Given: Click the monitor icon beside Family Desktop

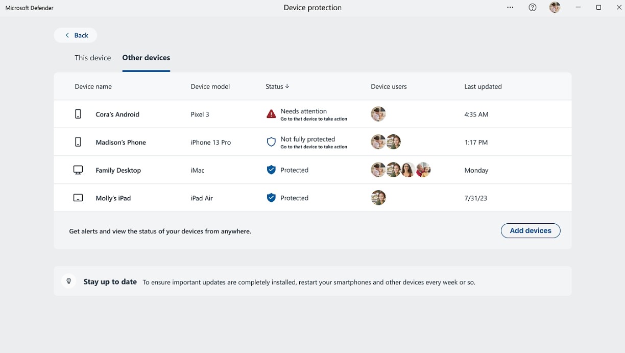Looking at the screenshot, I should pyautogui.click(x=78, y=170).
